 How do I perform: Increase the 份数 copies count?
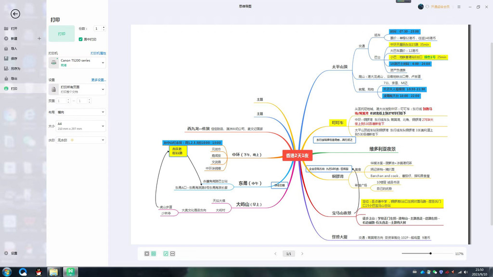[104, 27]
